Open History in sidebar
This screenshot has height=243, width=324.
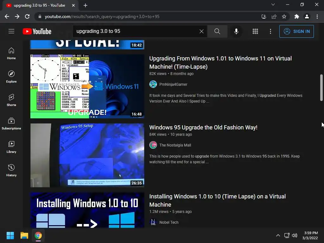11,171
